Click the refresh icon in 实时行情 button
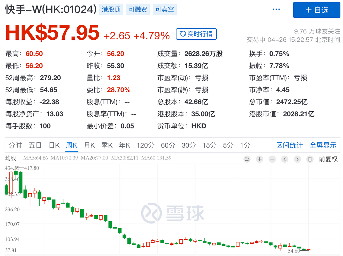Image resolution: width=343 pixels, height=256 pixels. [183, 34]
